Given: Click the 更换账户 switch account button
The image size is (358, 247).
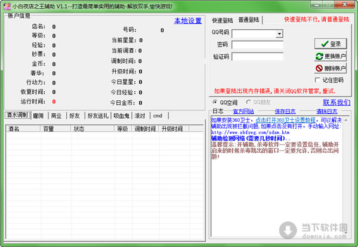Looking at the screenshot, I should point(331,56).
